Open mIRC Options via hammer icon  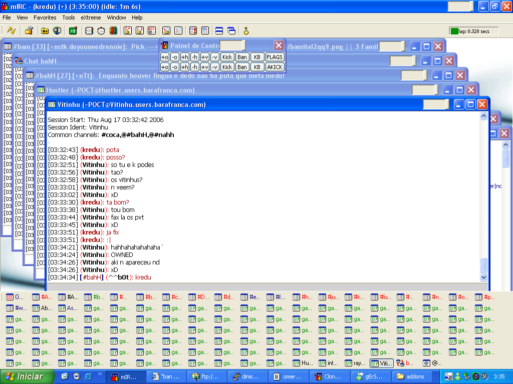pos(29,30)
